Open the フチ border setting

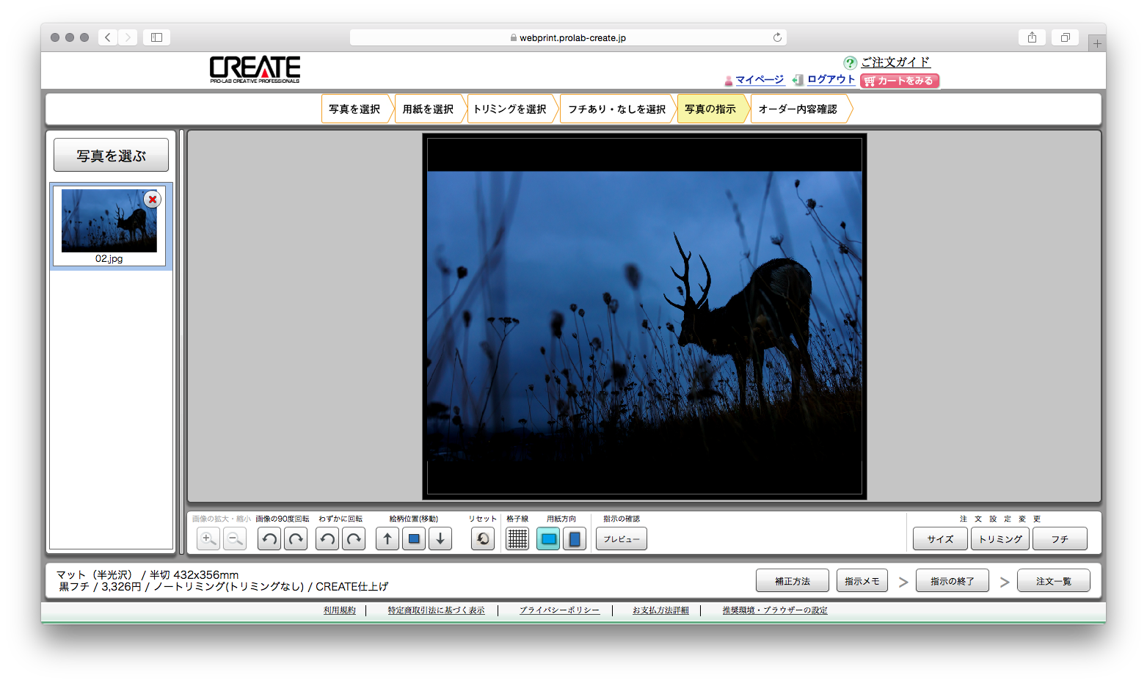1060,539
